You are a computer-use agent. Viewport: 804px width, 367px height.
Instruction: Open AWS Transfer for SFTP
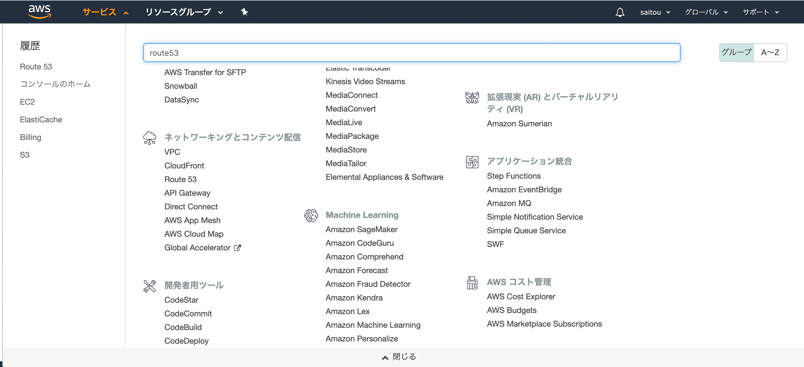click(205, 72)
